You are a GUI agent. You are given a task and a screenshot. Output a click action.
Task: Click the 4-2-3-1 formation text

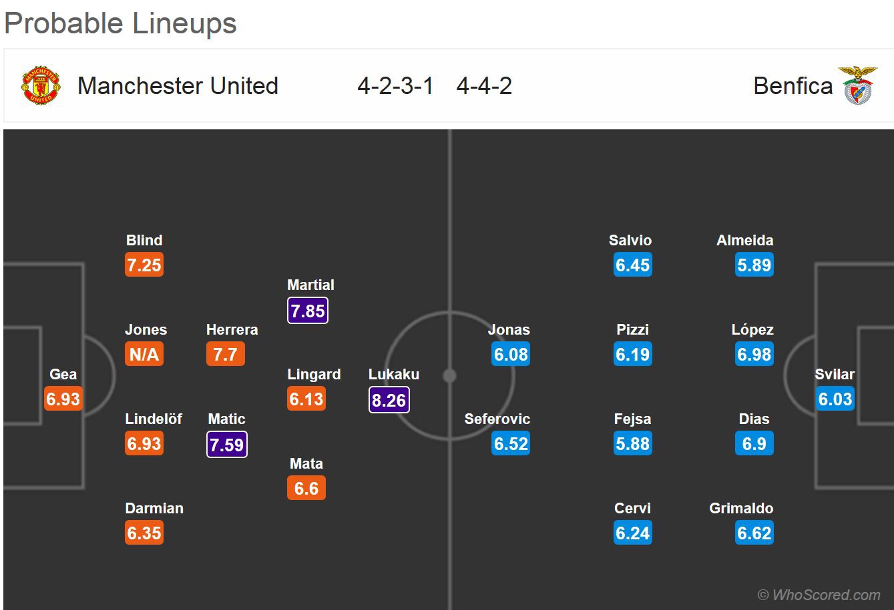[395, 86]
